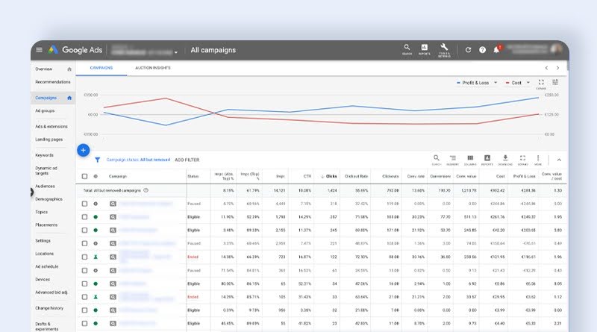This screenshot has height=332, width=597.
Task: Collapse the left navigation panel handle
Action: (x=32, y=192)
